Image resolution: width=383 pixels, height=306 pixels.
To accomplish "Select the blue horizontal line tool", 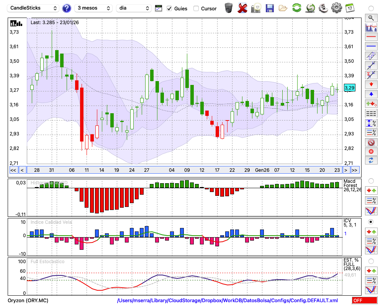I will point(371,46).
